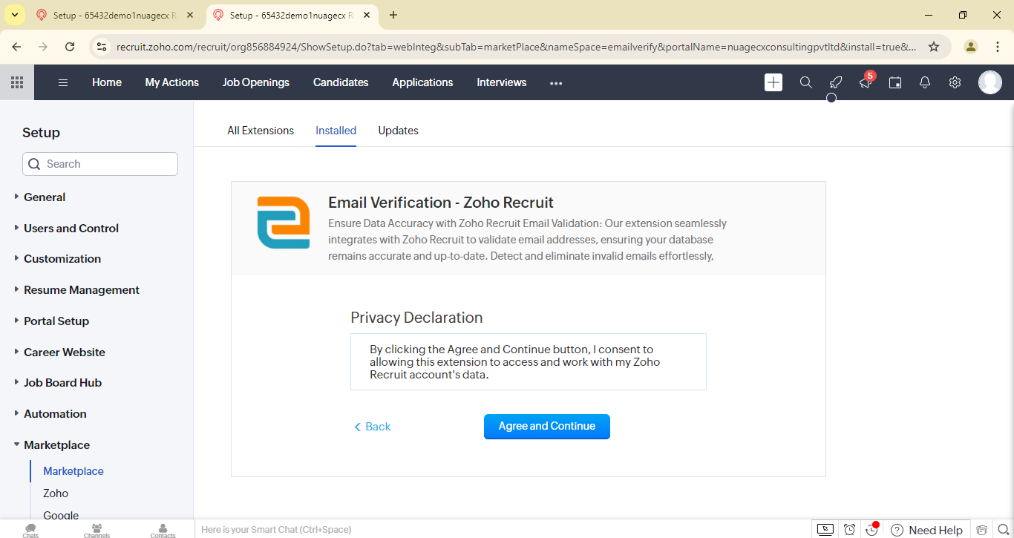1014x538 pixels.
Task: Focus the Setup search field
Action: tap(100, 164)
